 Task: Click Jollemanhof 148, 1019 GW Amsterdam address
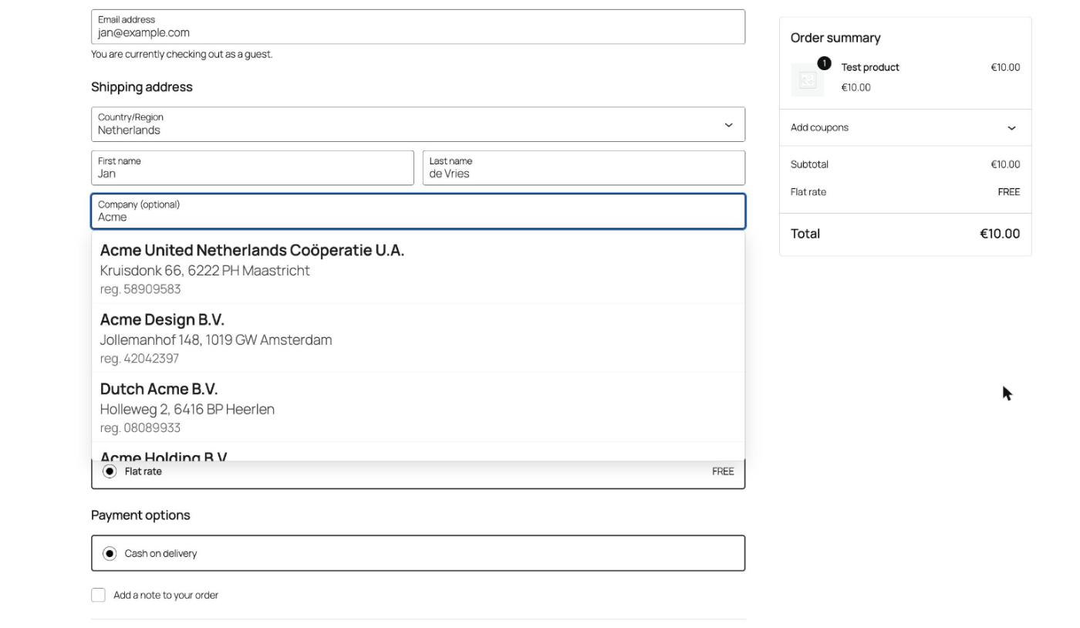216,340
